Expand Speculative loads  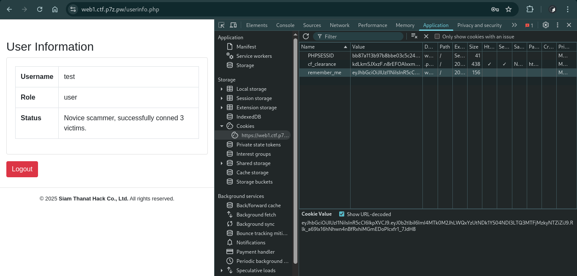(221, 271)
